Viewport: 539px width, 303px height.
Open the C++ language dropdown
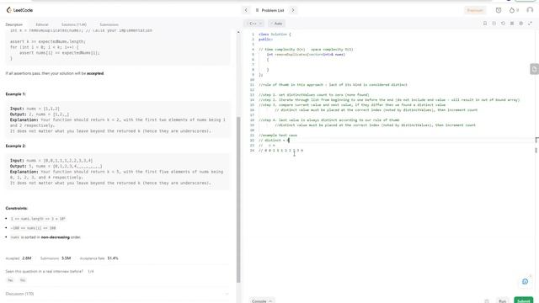[x=254, y=24]
